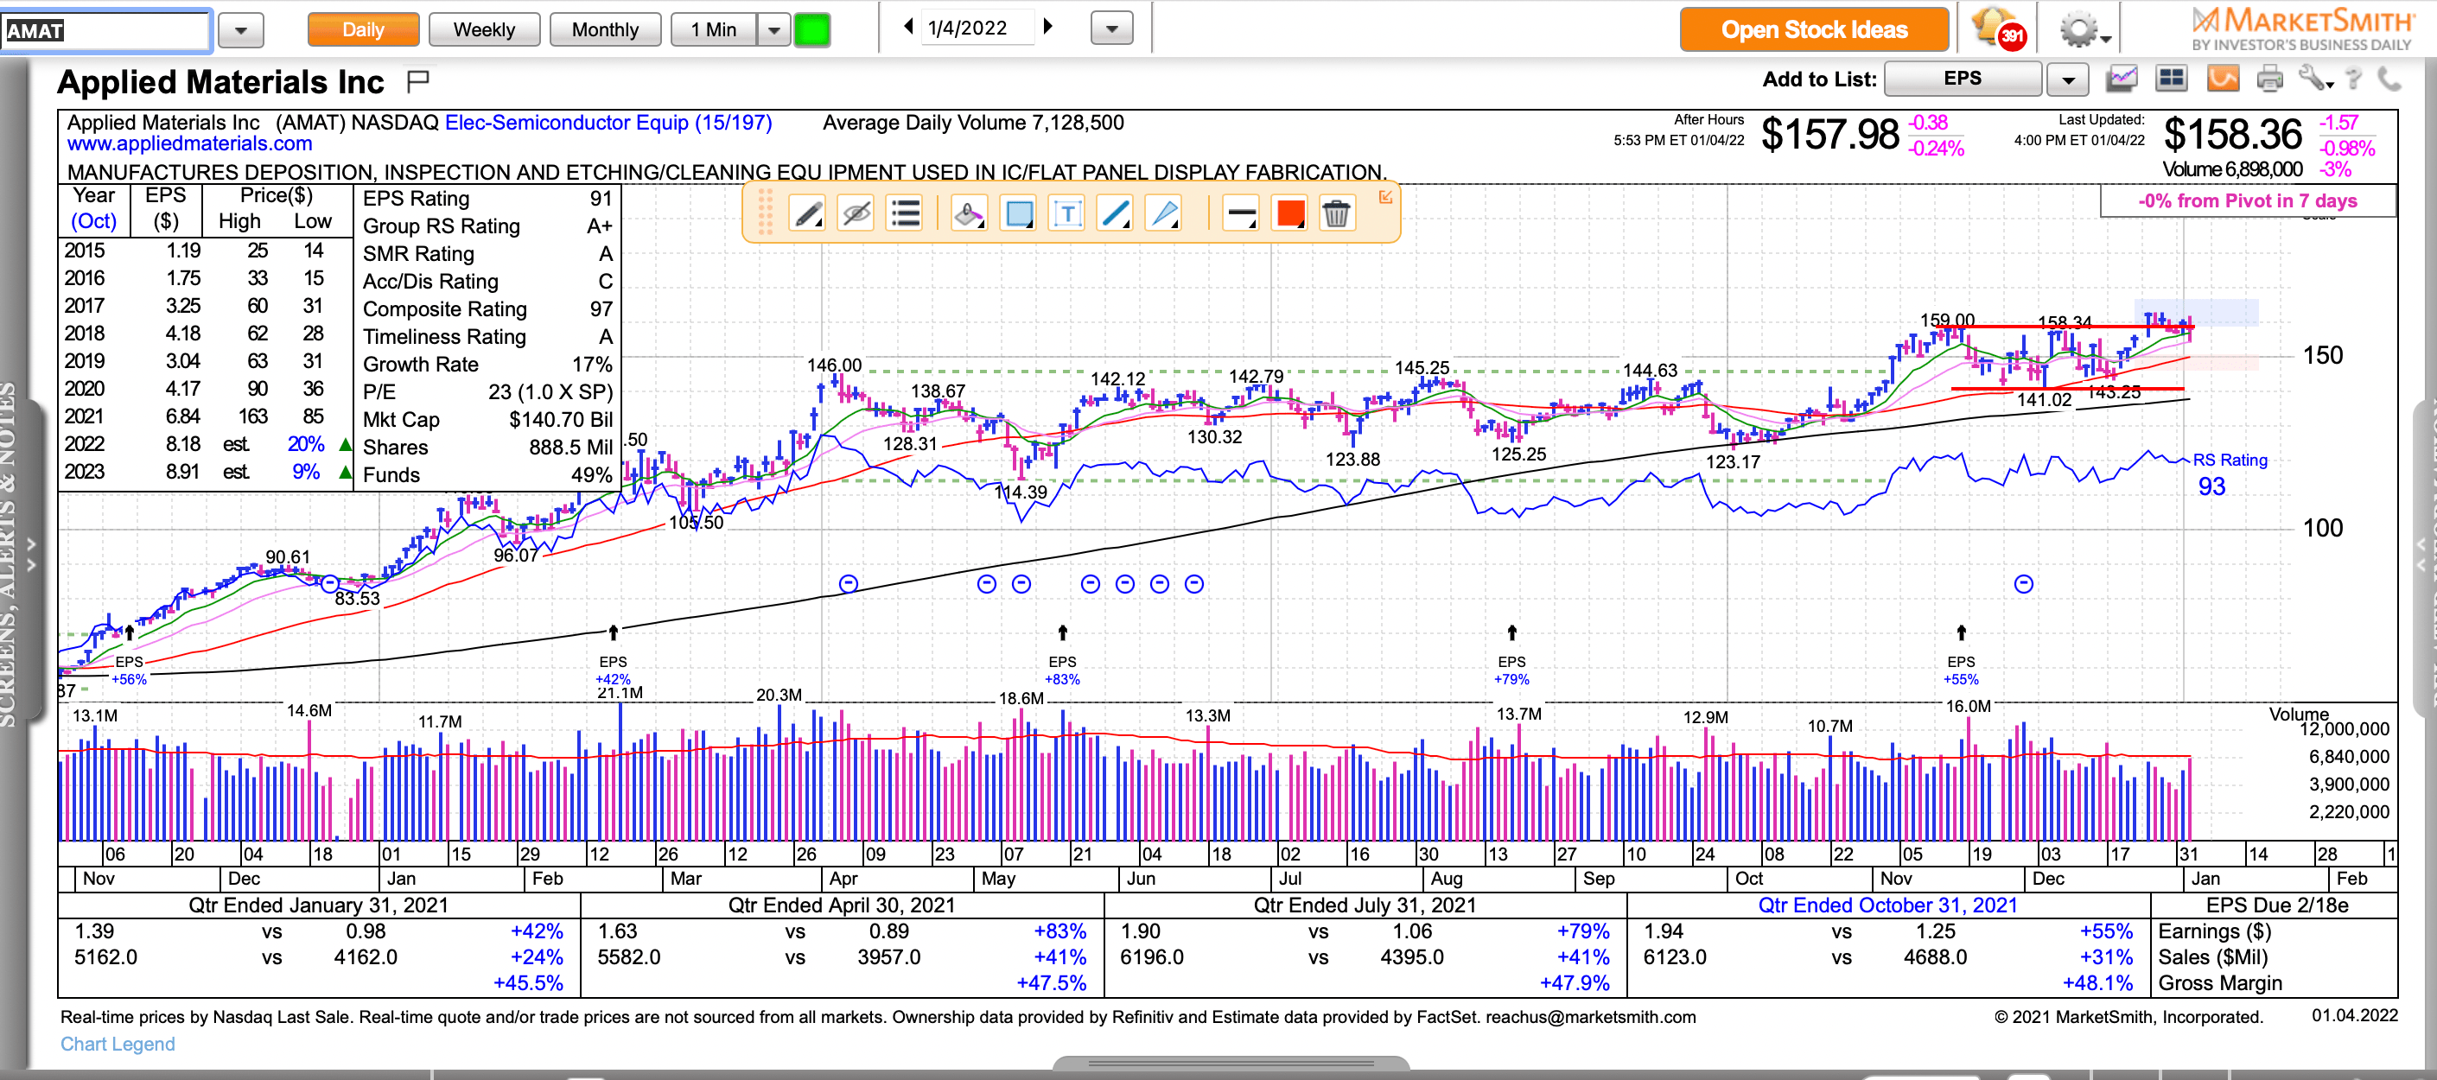The image size is (2437, 1080).
Task: Switch to Daily chart period
Action: coord(363,29)
